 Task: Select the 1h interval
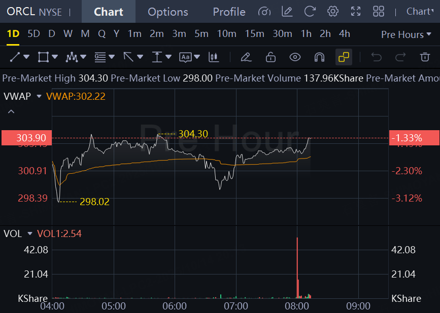click(x=306, y=34)
